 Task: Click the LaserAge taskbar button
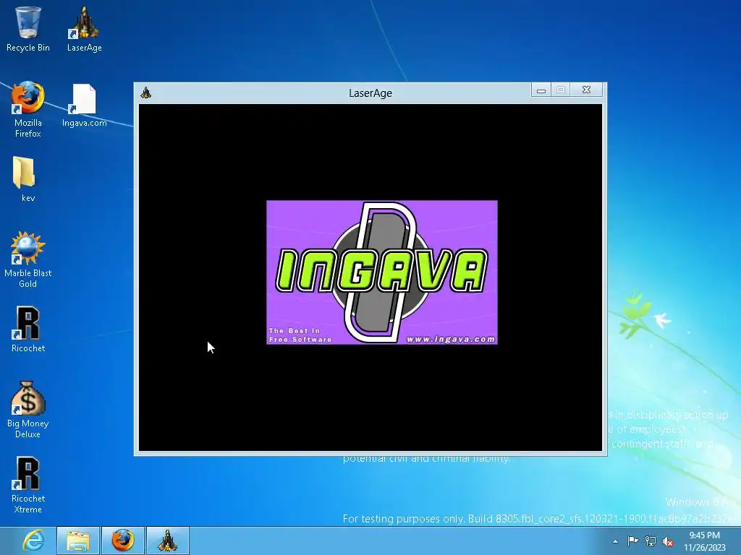pyautogui.click(x=167, y=541)
